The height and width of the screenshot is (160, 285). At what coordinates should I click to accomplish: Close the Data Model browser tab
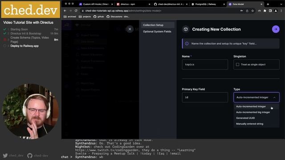[261, 4]
